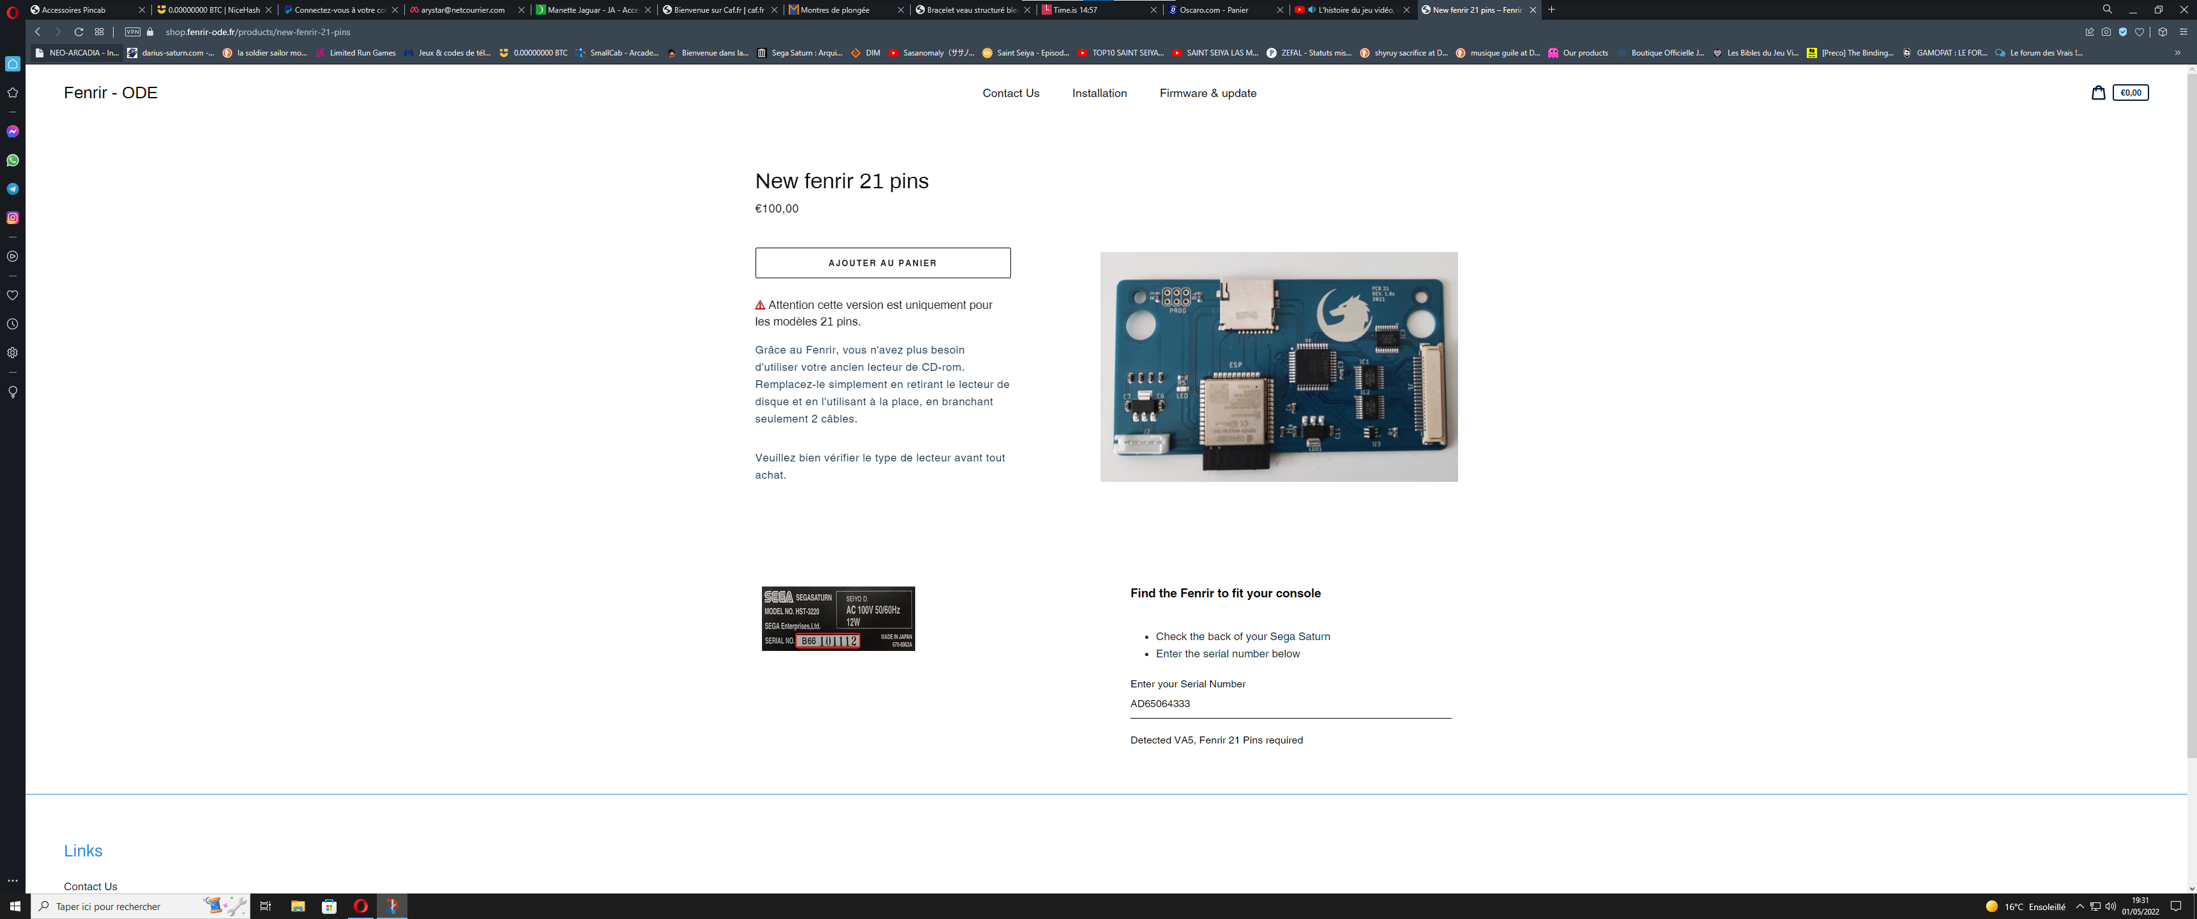Toggle the VPN badge in address bar
This screenshot has height=919, width=2197.
(x=132, y=33)
